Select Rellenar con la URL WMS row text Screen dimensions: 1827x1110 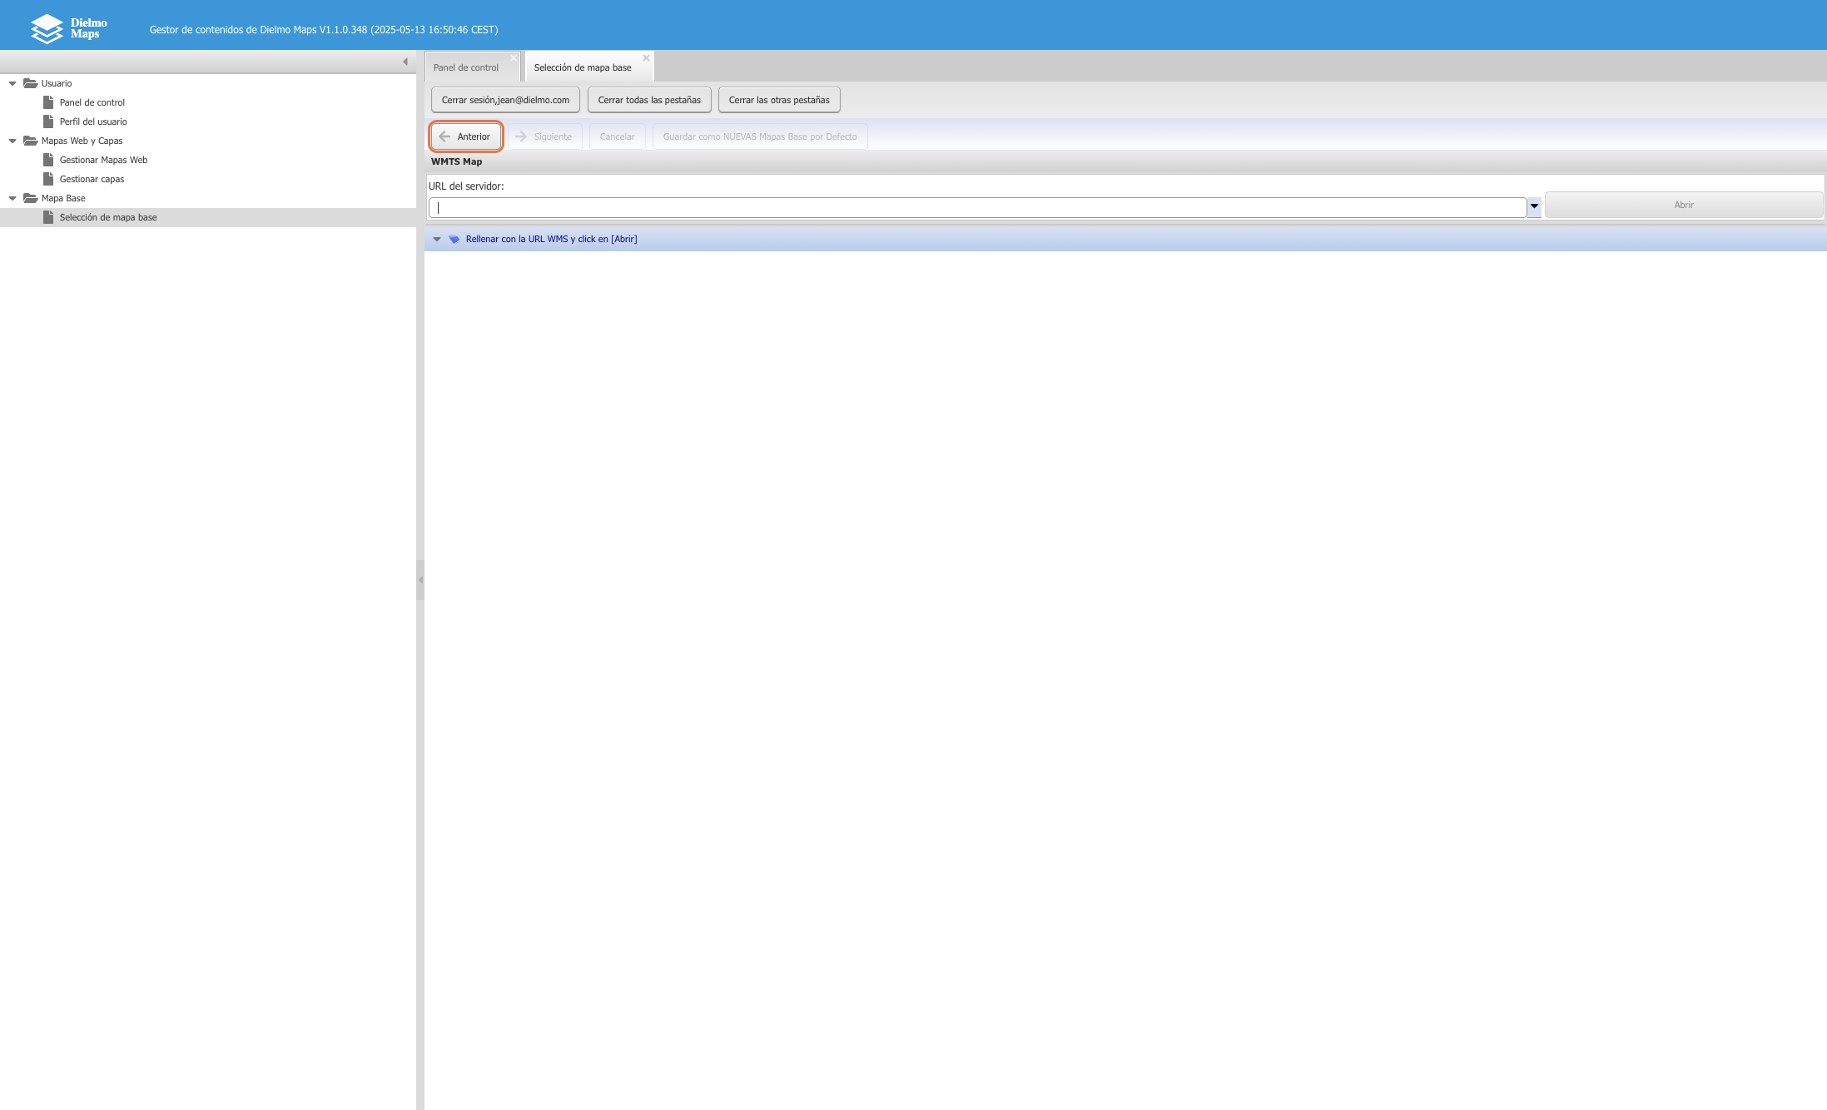click(x=552, y=239)
